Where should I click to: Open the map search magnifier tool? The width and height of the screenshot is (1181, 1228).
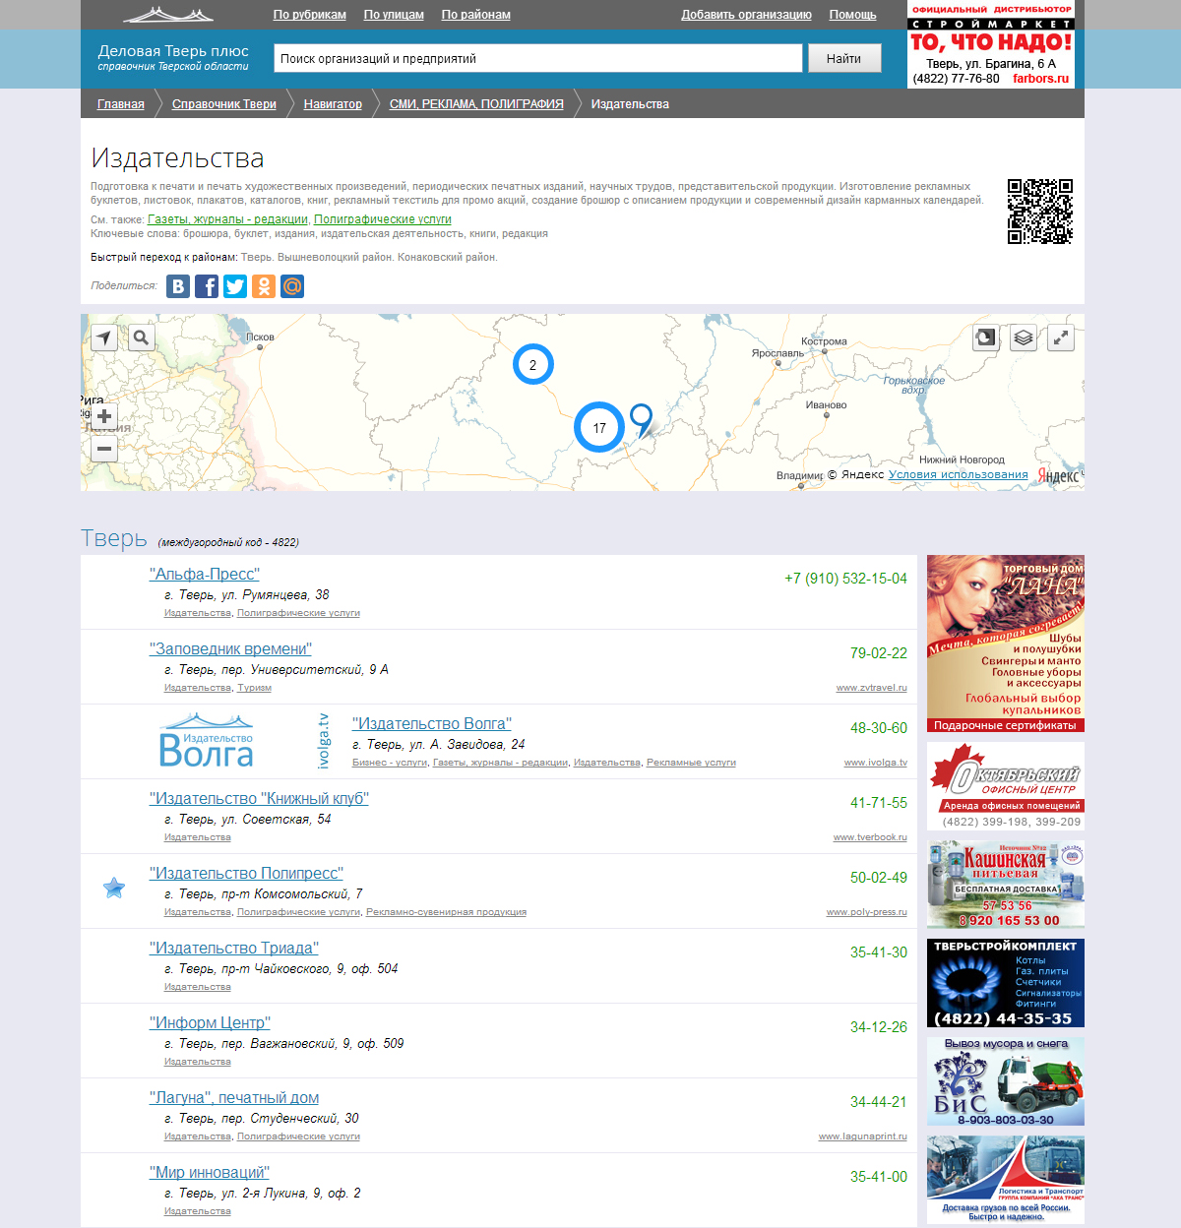point(142,338)
